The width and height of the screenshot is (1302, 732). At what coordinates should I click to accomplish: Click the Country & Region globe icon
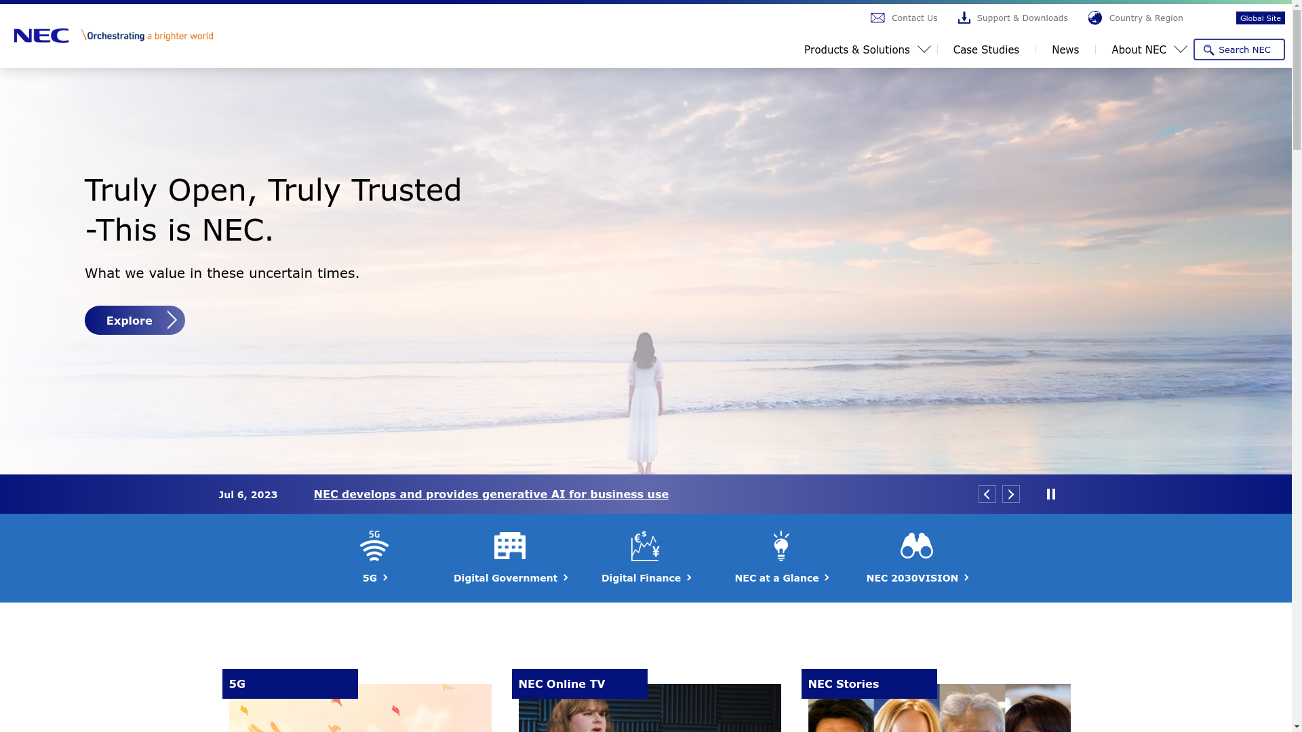(1094, 18)
